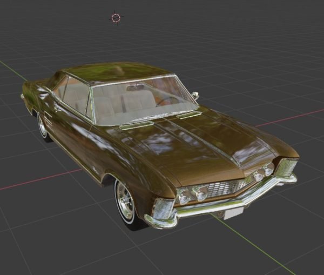Image resolution: width=324 pixels, height=275 pixels.
Task: Click the white front license plate
Action: [233, 213]
